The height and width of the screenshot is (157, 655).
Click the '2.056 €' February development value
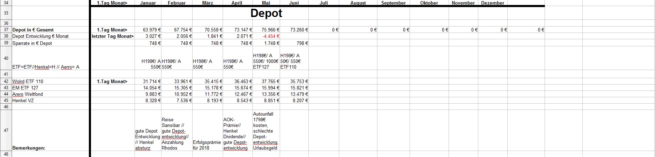177,36
